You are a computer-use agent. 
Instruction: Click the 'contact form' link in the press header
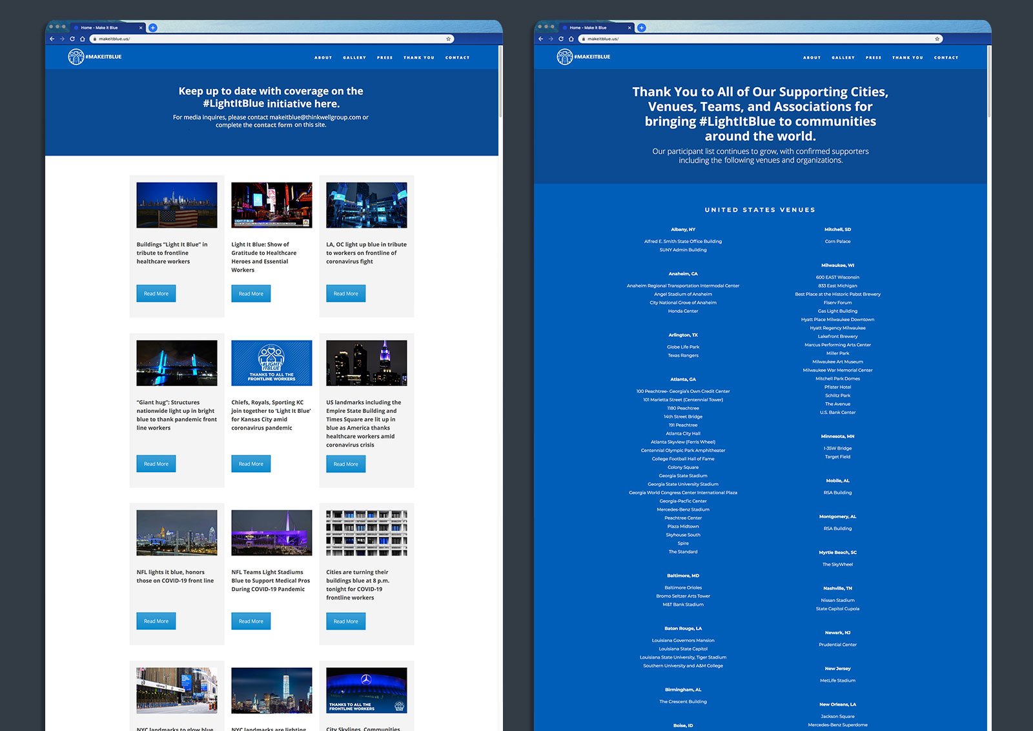pyautogui.click(x=272, y=125)
